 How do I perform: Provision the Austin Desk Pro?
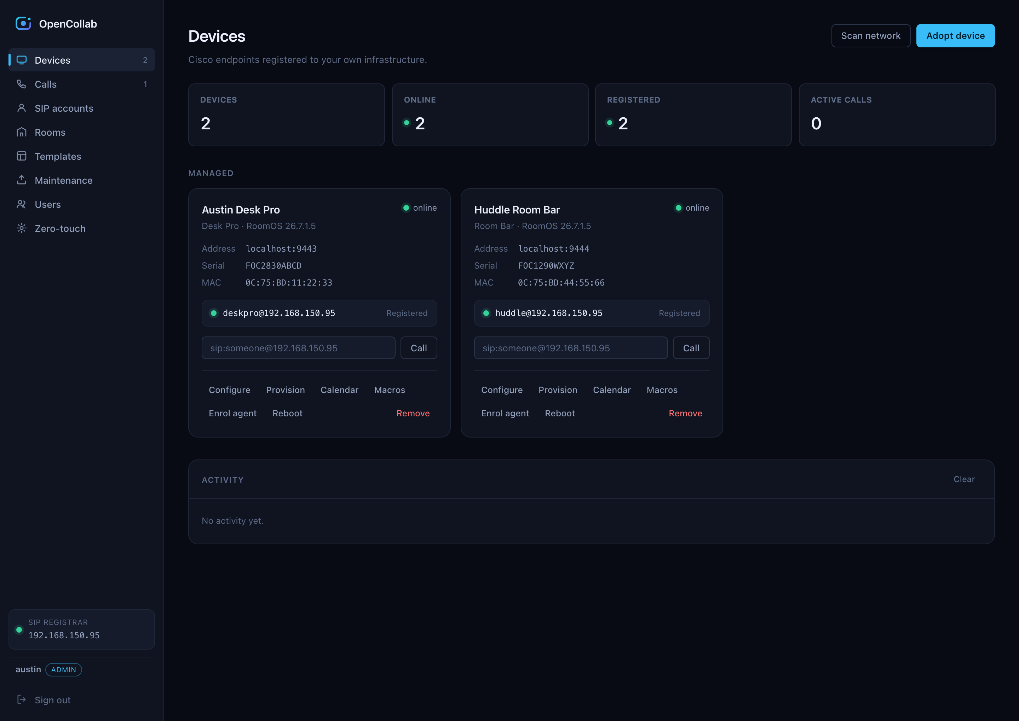pyautogui.click(x=285, y=389)
